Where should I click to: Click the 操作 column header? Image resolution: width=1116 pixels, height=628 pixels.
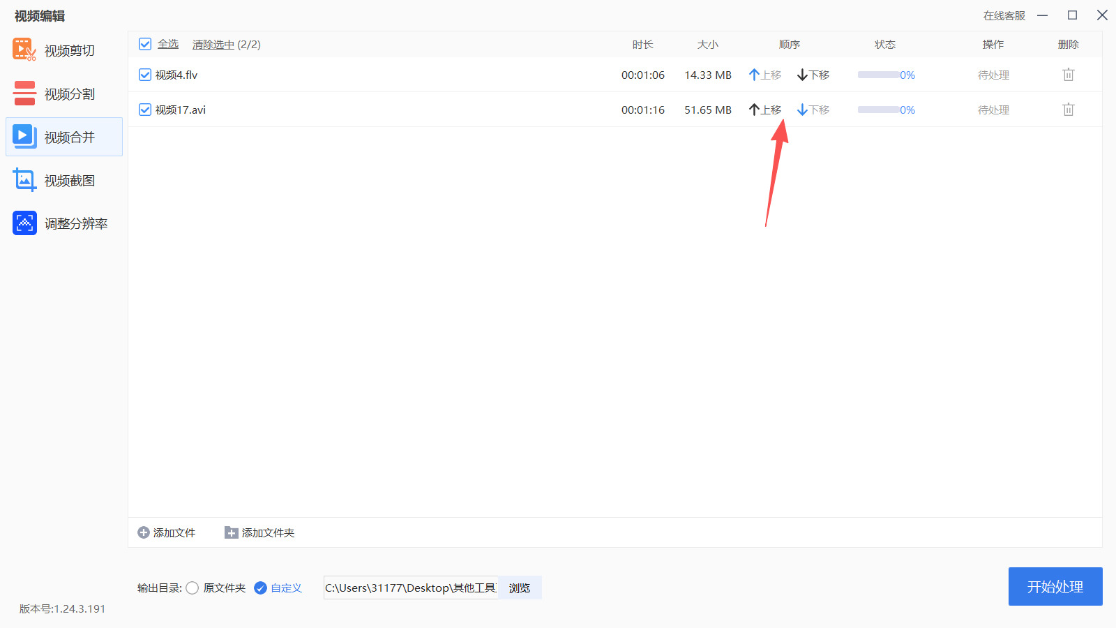tap(993, 45)
